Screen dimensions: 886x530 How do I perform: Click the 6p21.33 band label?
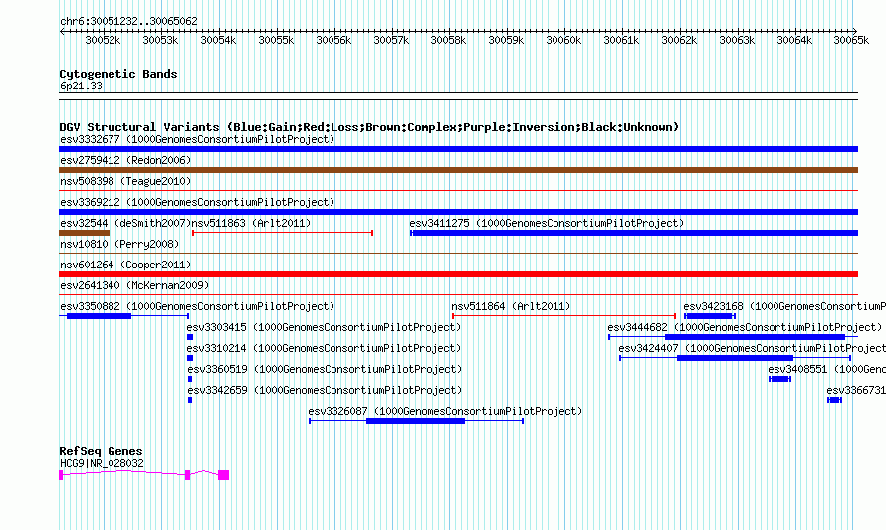[81, 86]
